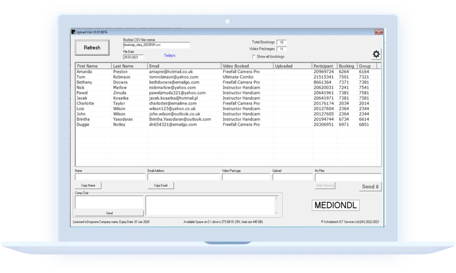Viewport: 456px width, 273px height.
Task: Select the Amanda Preston booking row
Action: [186, 72]
